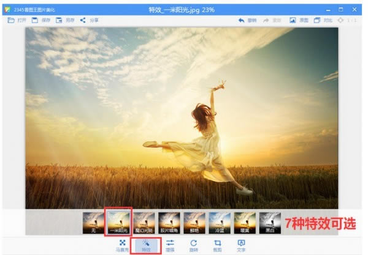Apply the 无 (no effect) thumbnail
368x255 pixels.
[x=93, y=223]
